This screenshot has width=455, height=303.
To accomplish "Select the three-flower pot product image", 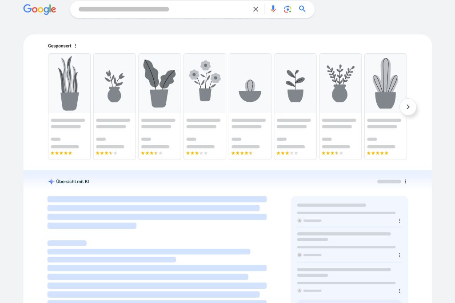I will coord(205,84).
